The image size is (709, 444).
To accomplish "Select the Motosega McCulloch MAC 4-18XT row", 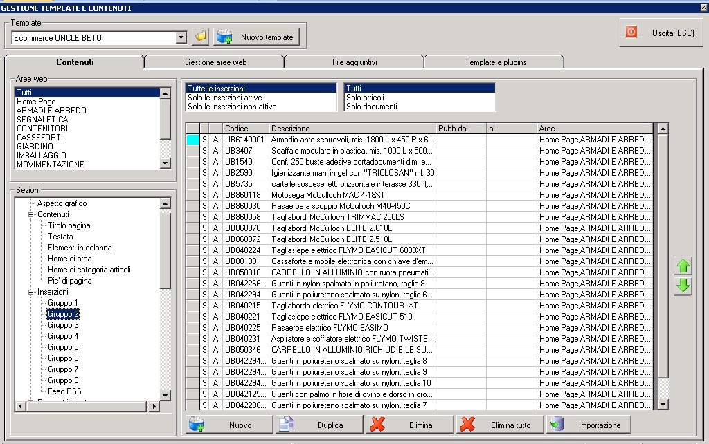I will pyautogui.click(x=419, y=195).
